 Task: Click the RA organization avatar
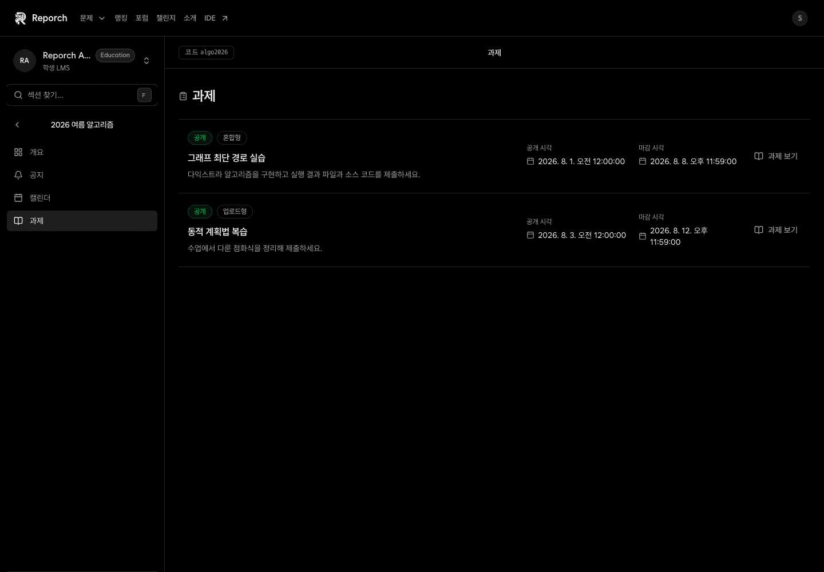click(25, 61)
